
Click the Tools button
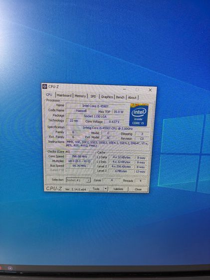tap(96, 188)
